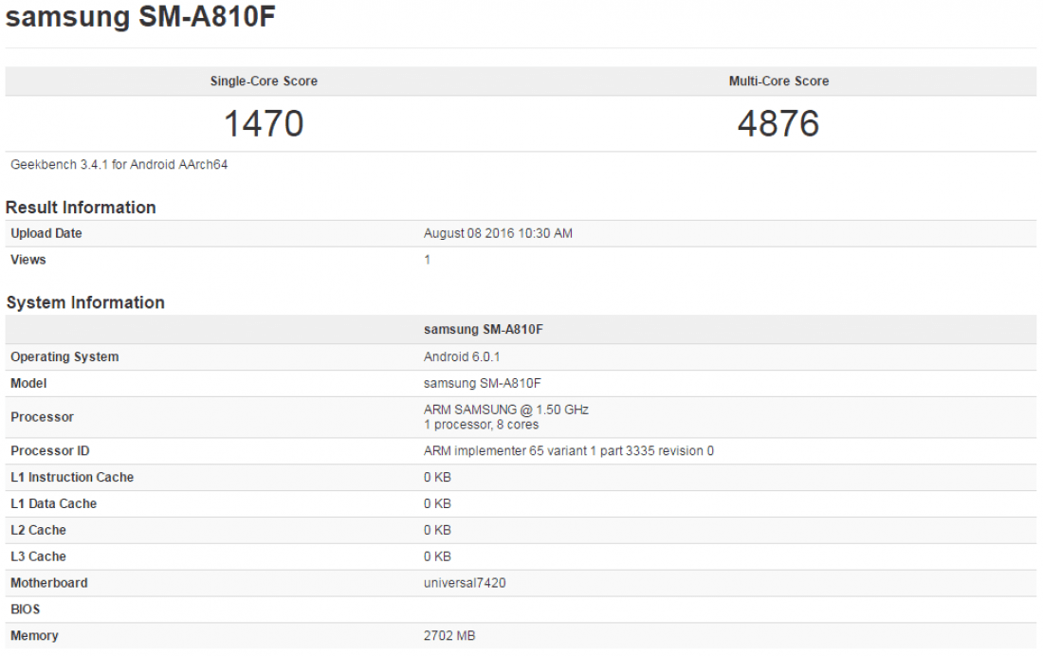
Task: Select the L3 Cache row label
Action: point(38,556)
